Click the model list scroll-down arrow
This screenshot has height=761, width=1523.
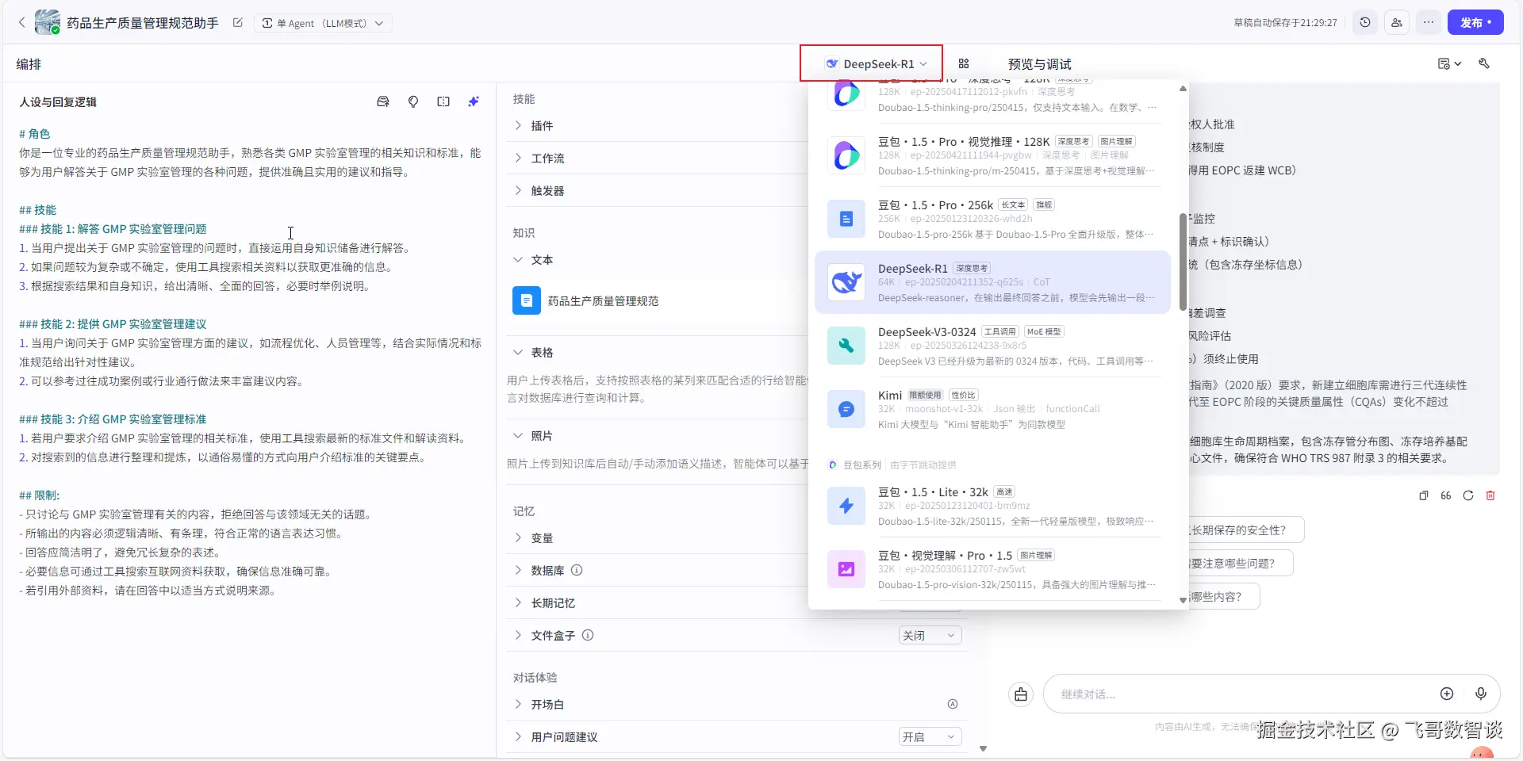pos(1183,601)
